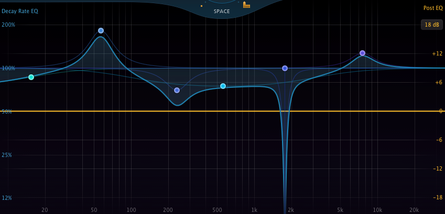Click the orange Space knob marker icon

tap(246, 5)
